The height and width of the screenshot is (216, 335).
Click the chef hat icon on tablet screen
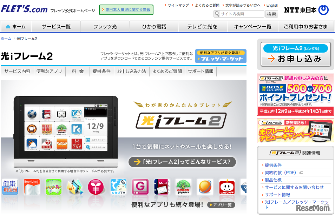coord(32,129)
